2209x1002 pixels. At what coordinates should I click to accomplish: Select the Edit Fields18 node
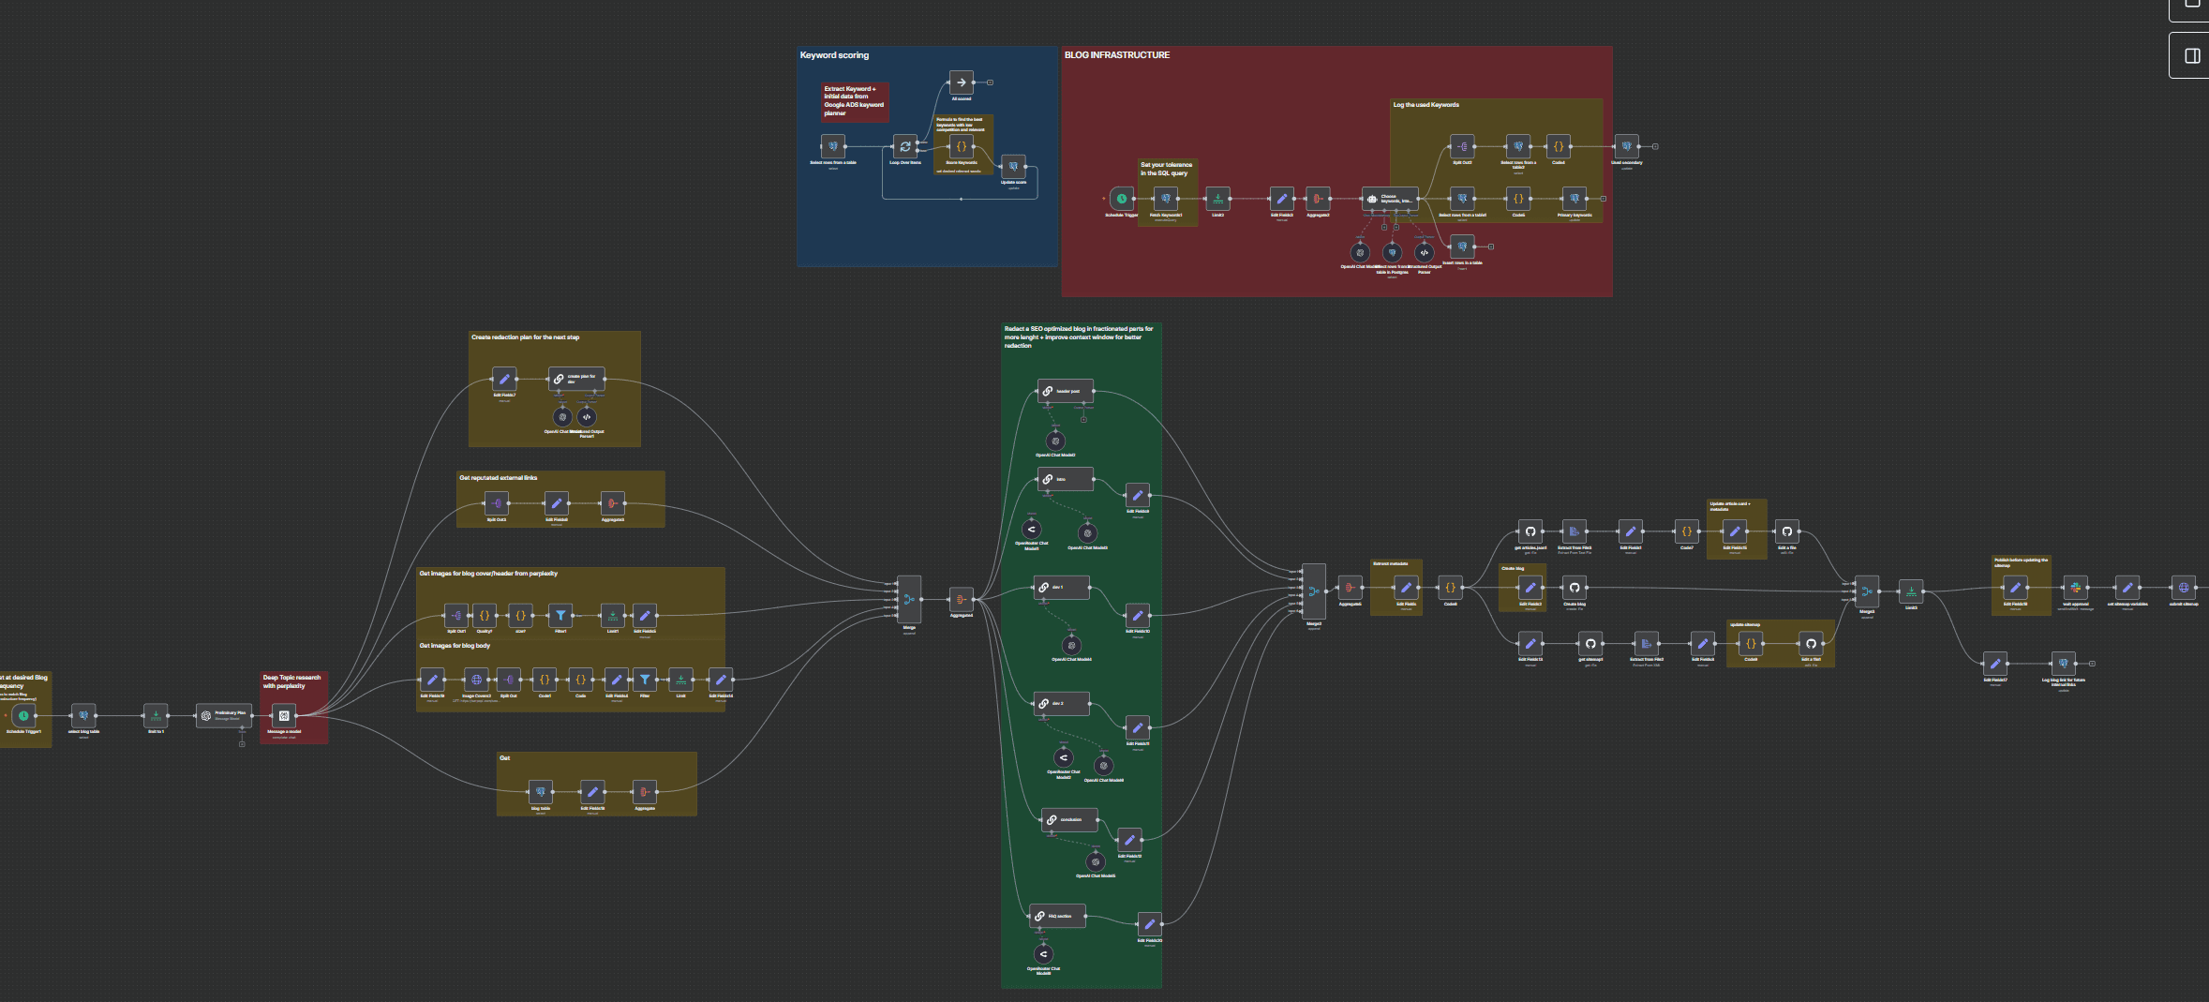click(592, 792)
